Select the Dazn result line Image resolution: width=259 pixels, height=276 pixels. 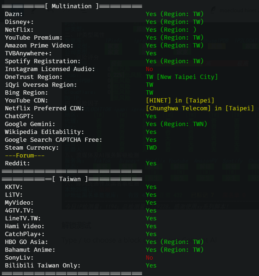[x=104, y=14]
